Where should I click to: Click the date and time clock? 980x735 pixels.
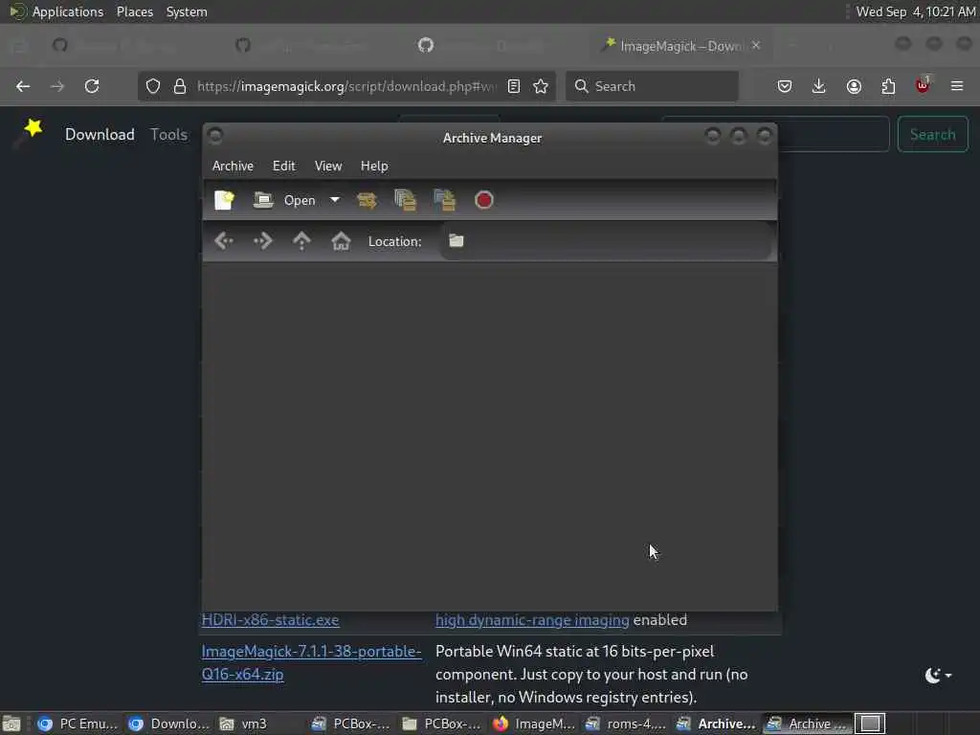tap(915, 11)
